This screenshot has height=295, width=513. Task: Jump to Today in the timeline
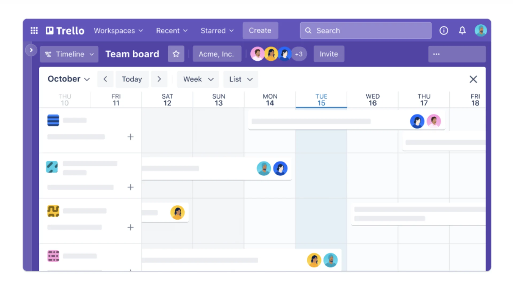click(x=132, y=79)
